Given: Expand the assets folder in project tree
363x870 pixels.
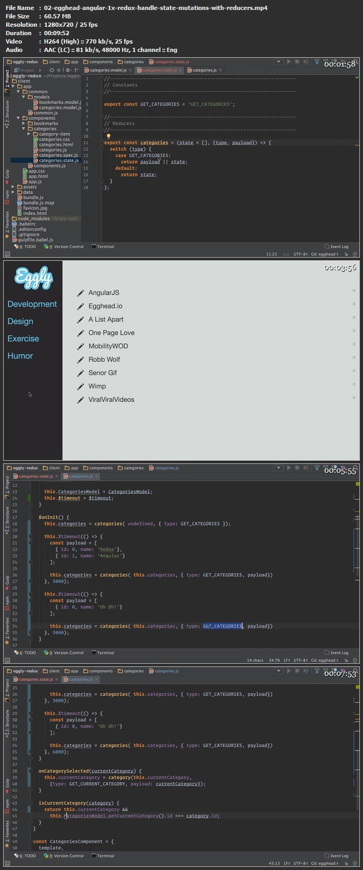Looking at the screenshot, I should coord(14,187).
